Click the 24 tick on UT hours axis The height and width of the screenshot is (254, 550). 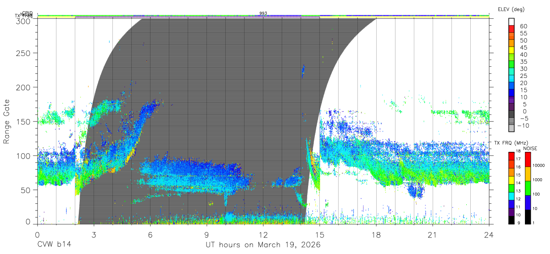tap(489, 234)
